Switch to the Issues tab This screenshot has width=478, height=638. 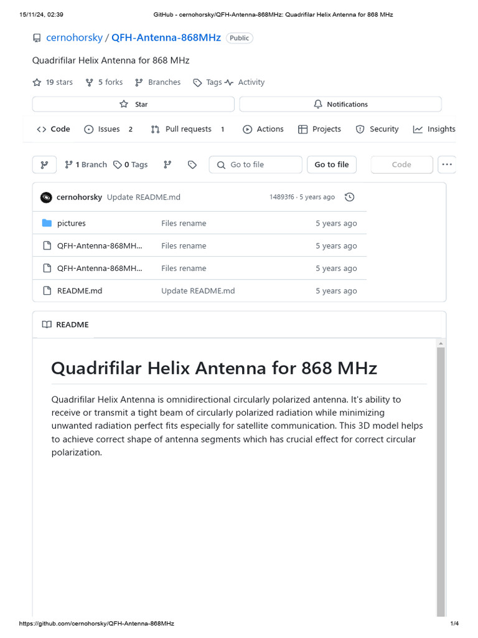pyautogui.click(x=108, y=129)
